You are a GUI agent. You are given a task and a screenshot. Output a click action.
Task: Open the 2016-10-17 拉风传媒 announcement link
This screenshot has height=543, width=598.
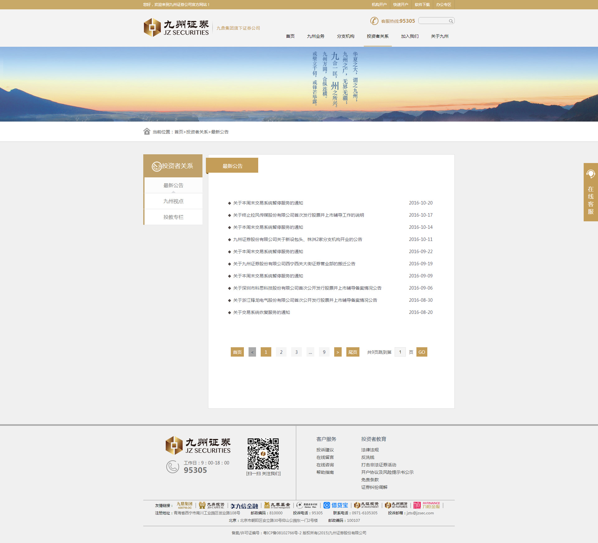[x=298, y=215]
